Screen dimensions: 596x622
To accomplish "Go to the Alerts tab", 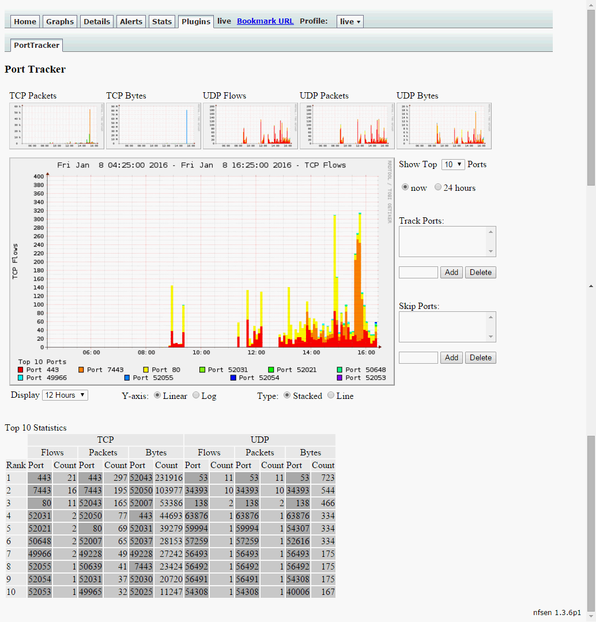I will click(131, 21).
